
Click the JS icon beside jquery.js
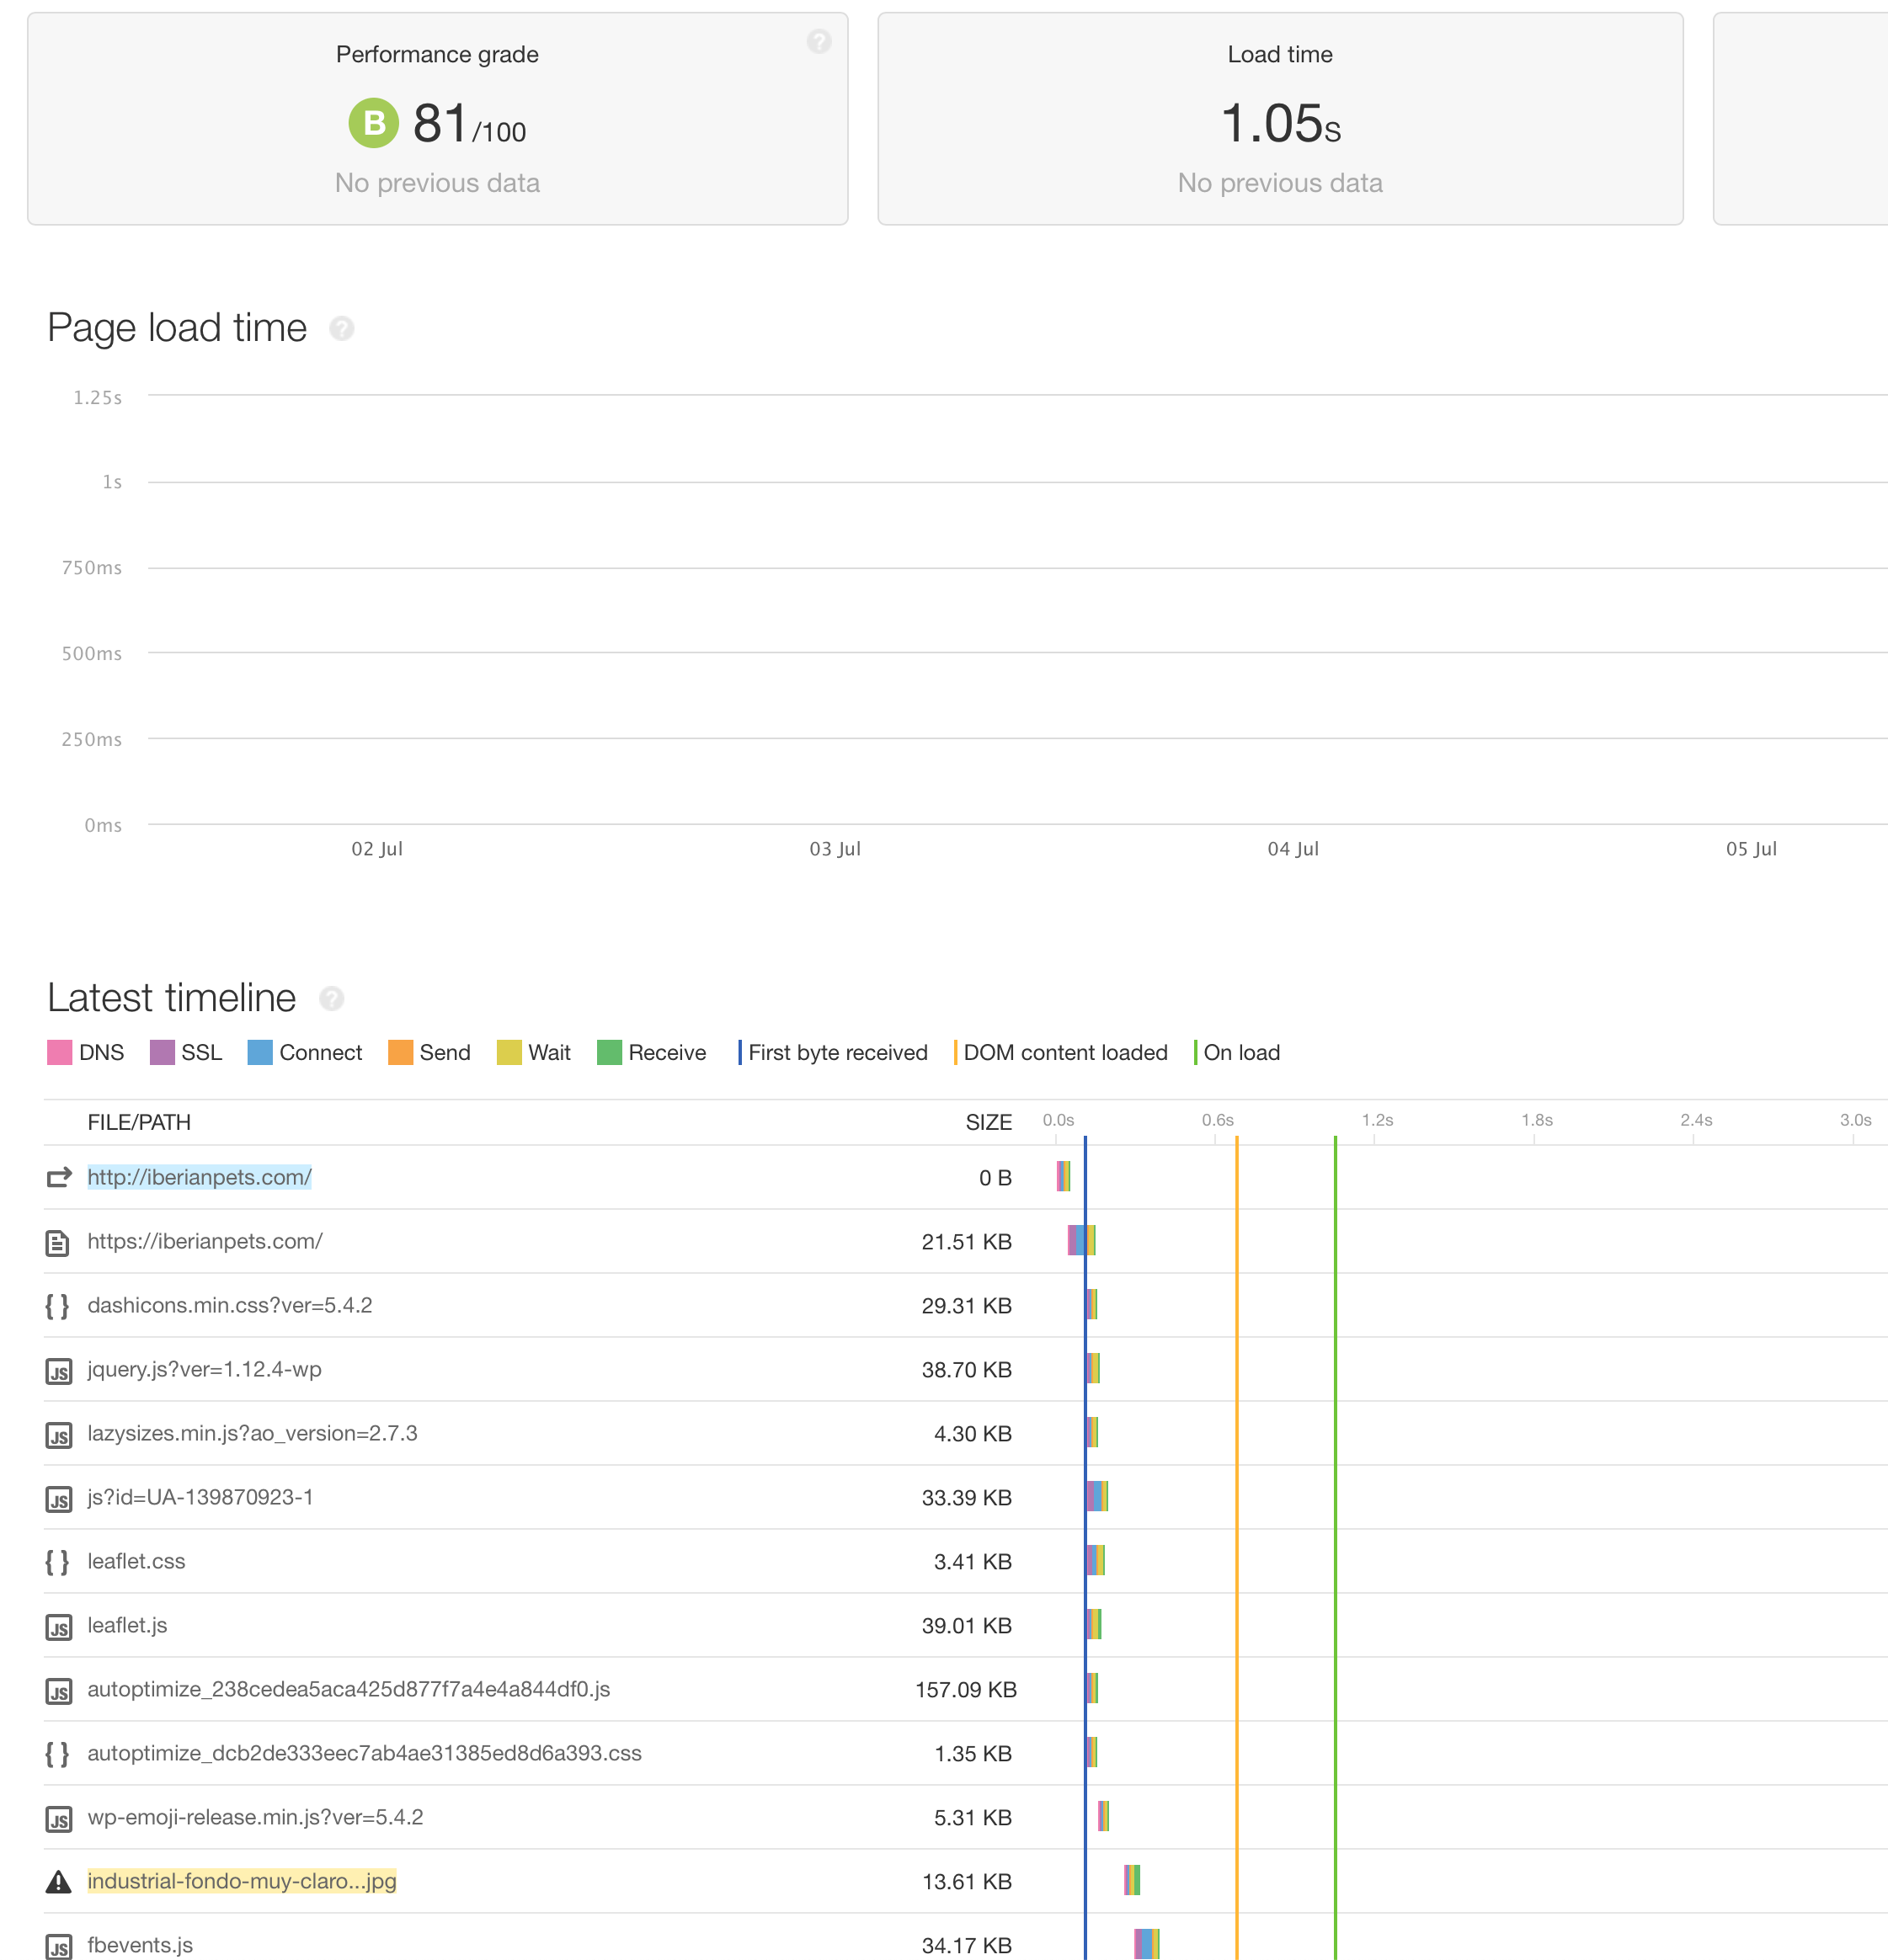[59, 1371]
